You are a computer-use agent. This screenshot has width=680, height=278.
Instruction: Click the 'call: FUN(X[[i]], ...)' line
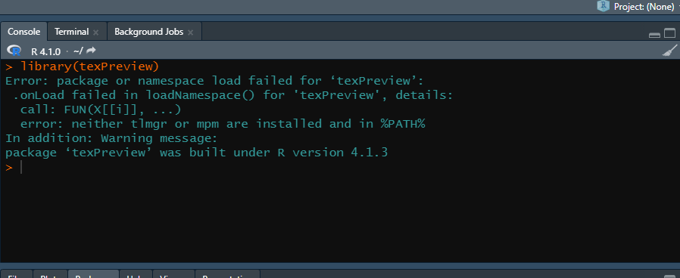coord(101,110)
